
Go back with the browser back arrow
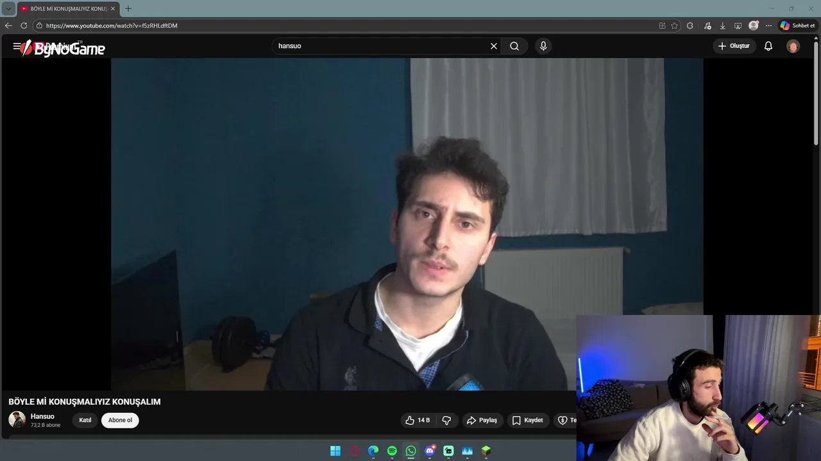[8, 26]
